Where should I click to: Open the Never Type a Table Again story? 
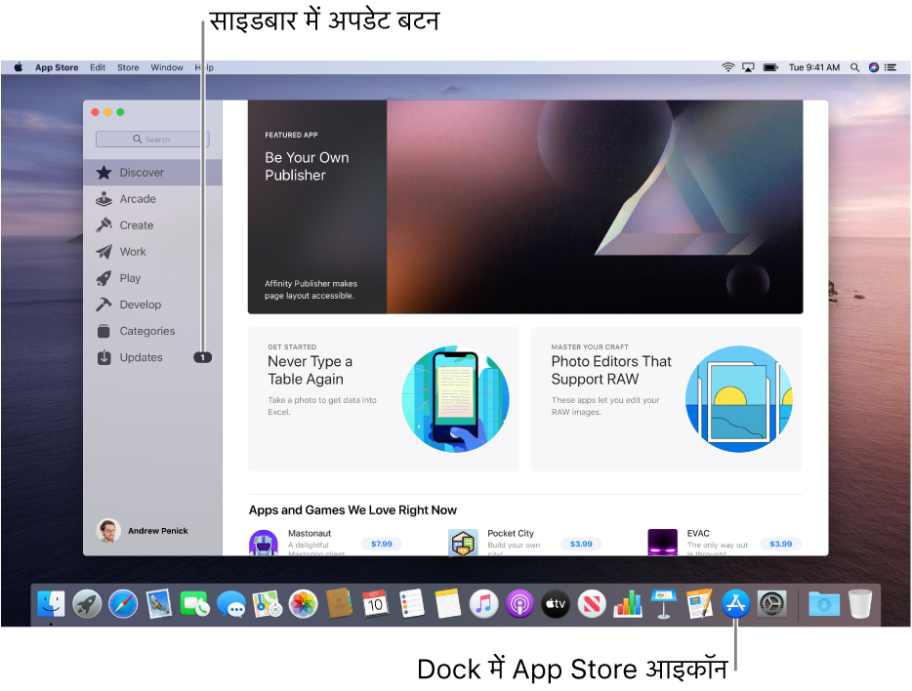(383, 398)
